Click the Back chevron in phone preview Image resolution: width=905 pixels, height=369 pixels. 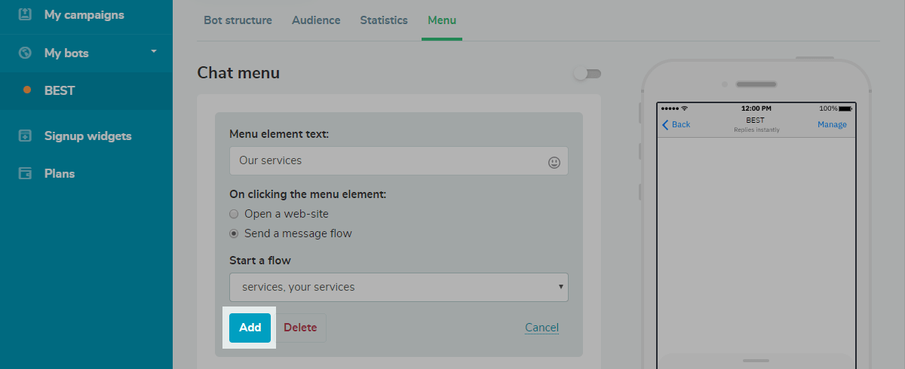665,124
